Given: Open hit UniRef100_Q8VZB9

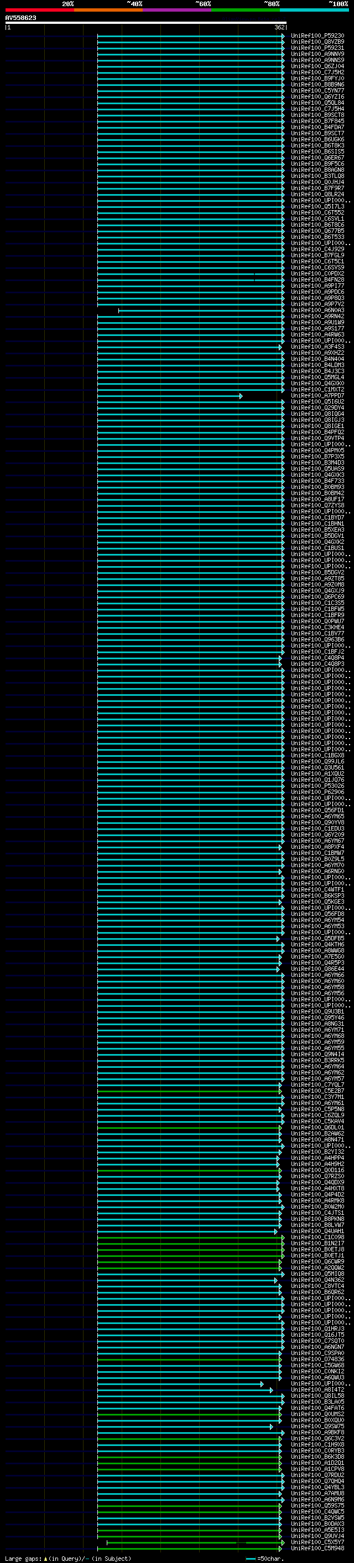Looking at the screenshot, I should pos(317,42).
